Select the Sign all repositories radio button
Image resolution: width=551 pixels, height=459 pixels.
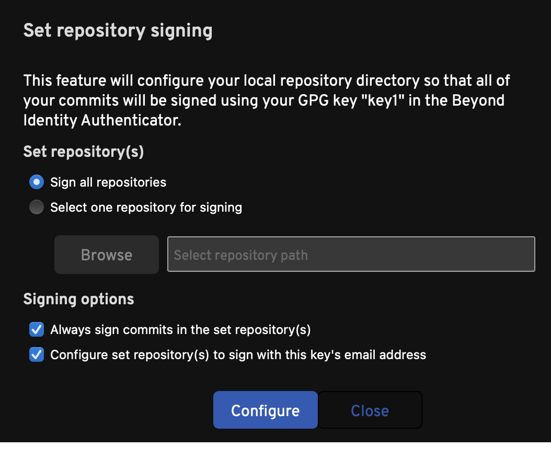(37, 182)
